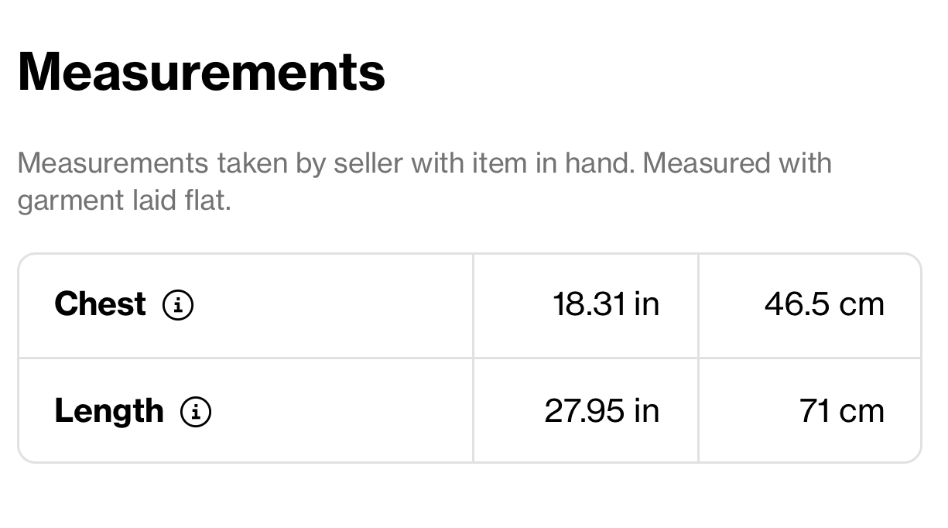Click the 71 cm length value
This screenshot has height=528, width=948.
[842, 411]
